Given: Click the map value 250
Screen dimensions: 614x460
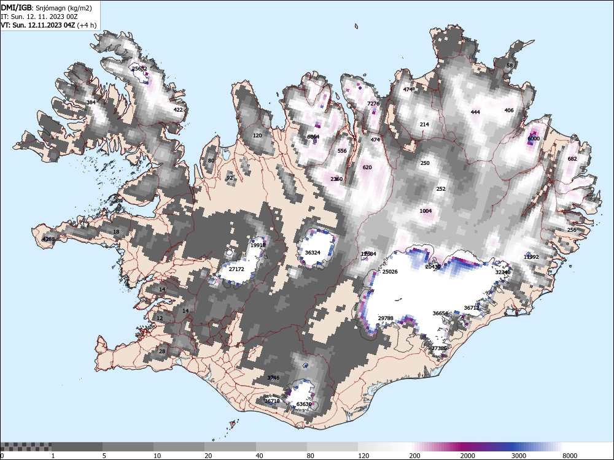Looking at the screenshot, I should 424,163.
